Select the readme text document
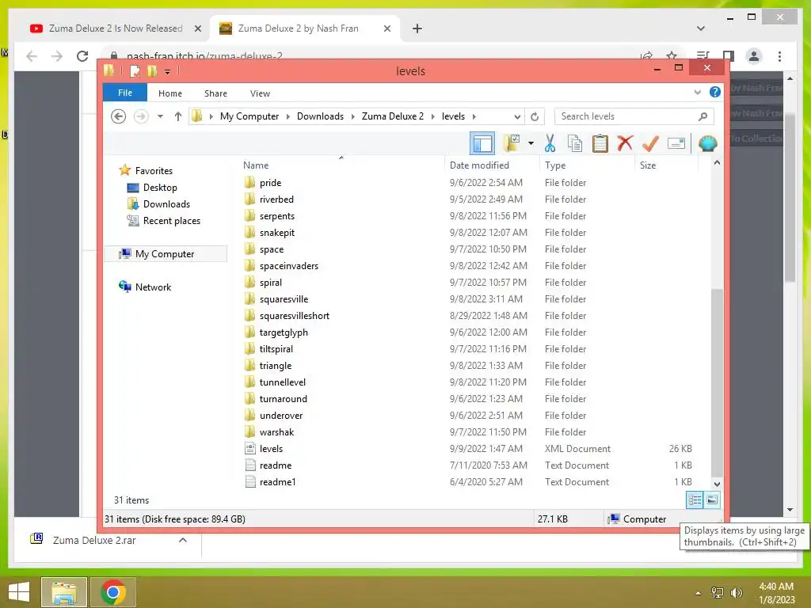 click(275, 465)
